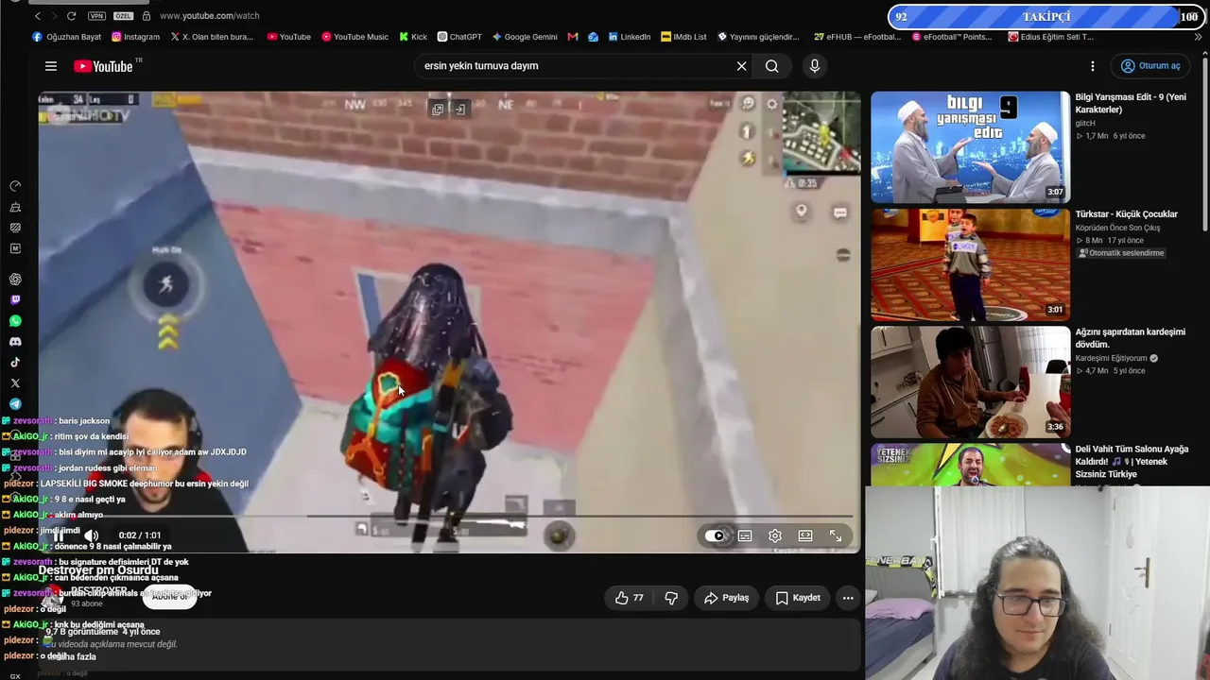Image resolution: width=1210 pixels, height=680 pixels.
Task: Open the Köprüden Önce Son Çıkış channel
Action: 1117,228
